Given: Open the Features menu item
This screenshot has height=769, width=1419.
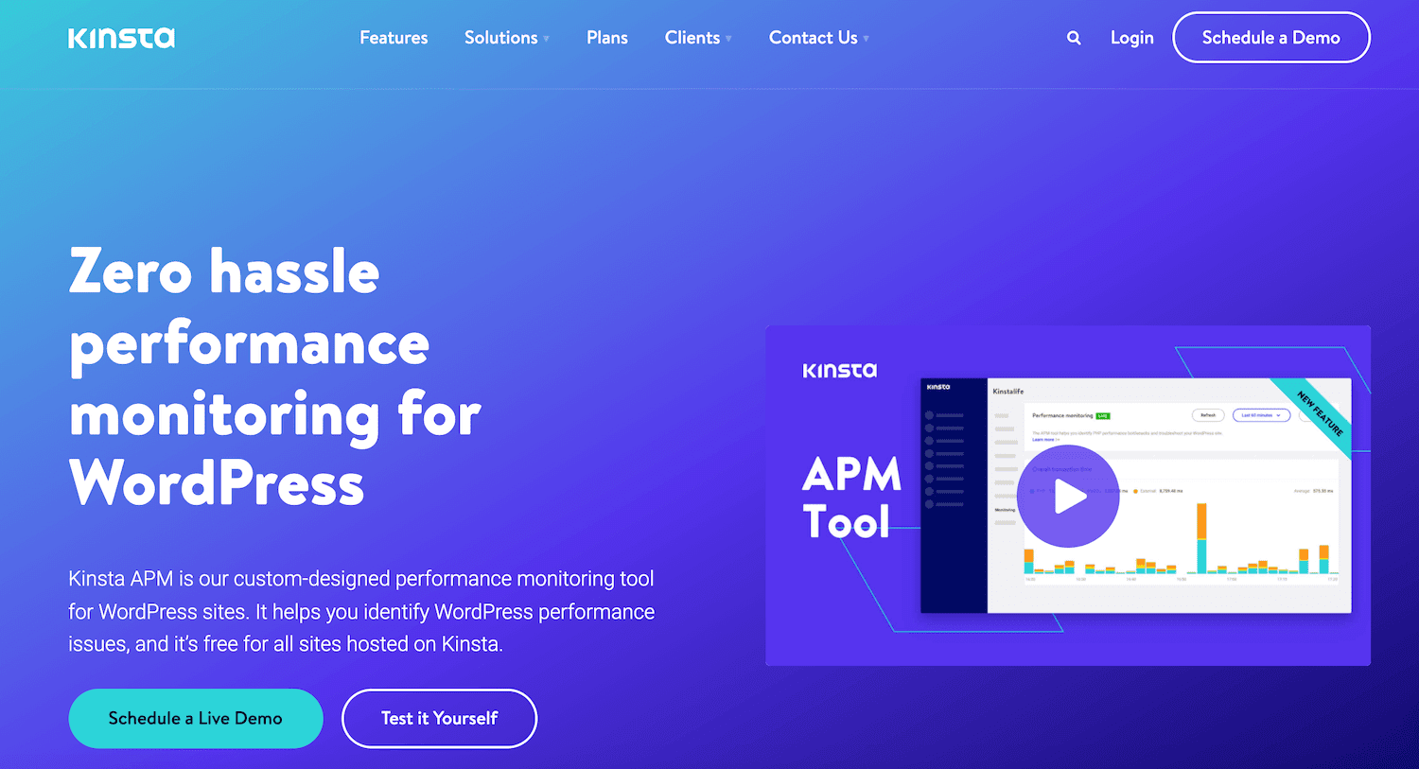Looking at the screenshot, I should [x=394, y=38].
